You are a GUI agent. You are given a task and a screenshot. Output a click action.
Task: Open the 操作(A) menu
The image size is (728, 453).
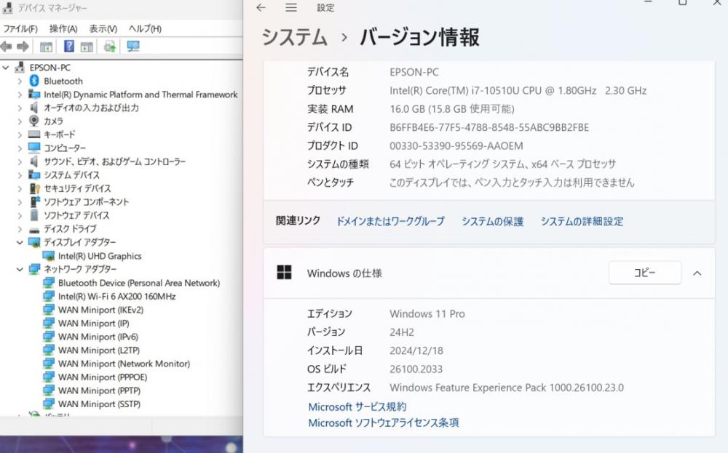click(x=63, y=29)
